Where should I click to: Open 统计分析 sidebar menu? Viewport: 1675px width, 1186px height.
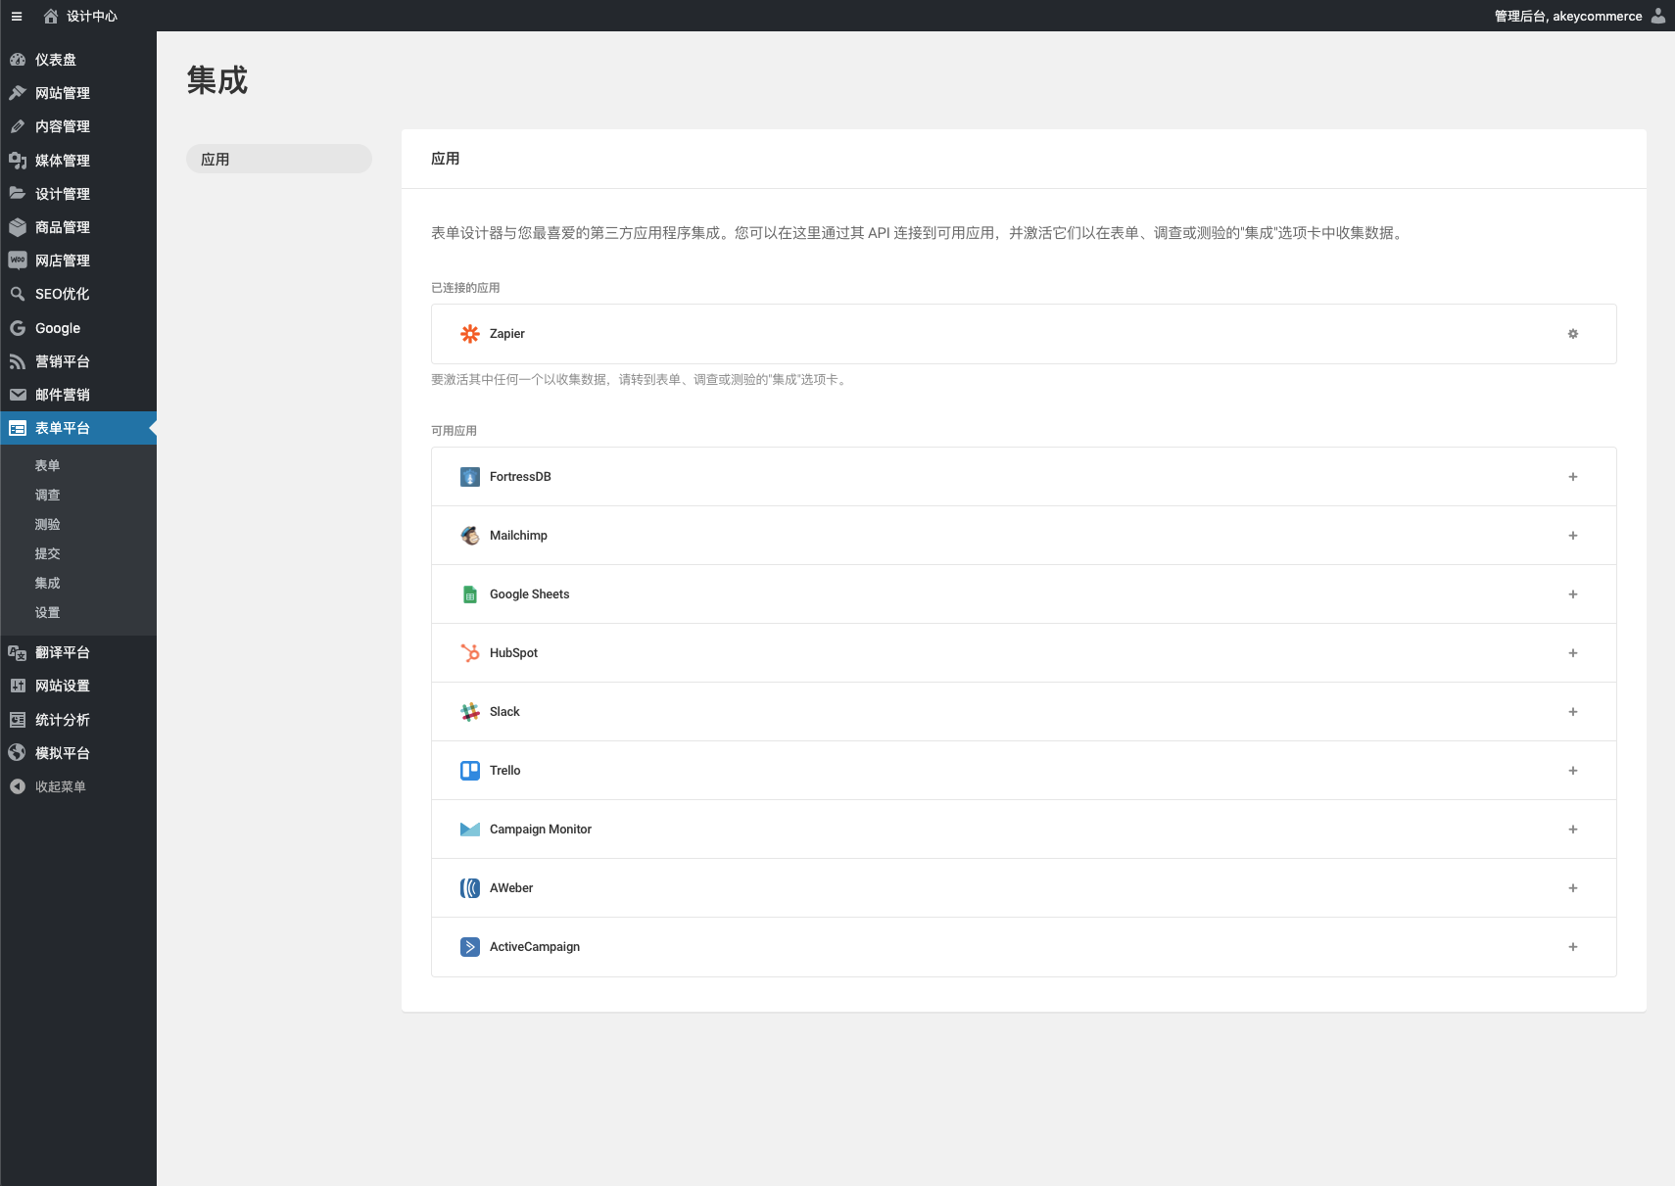(x=78, y=720)
